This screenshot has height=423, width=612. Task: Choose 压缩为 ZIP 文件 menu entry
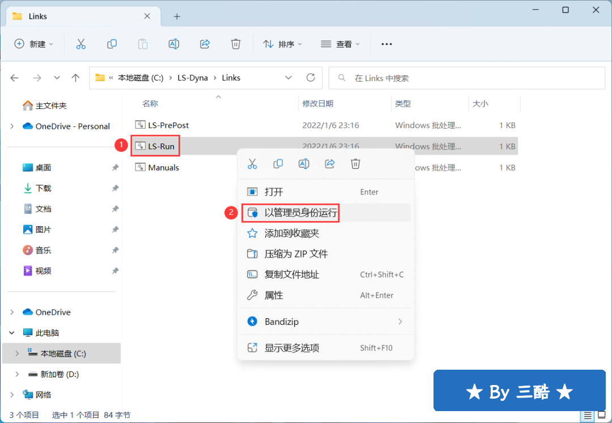click(325, 254)
